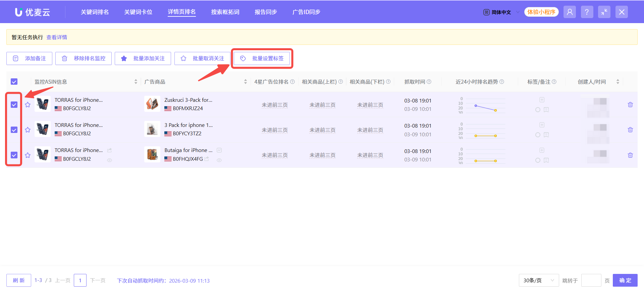Click the 跳转于 page number input field
This screenshot has width=644, height=294.
tap(591, 281)
